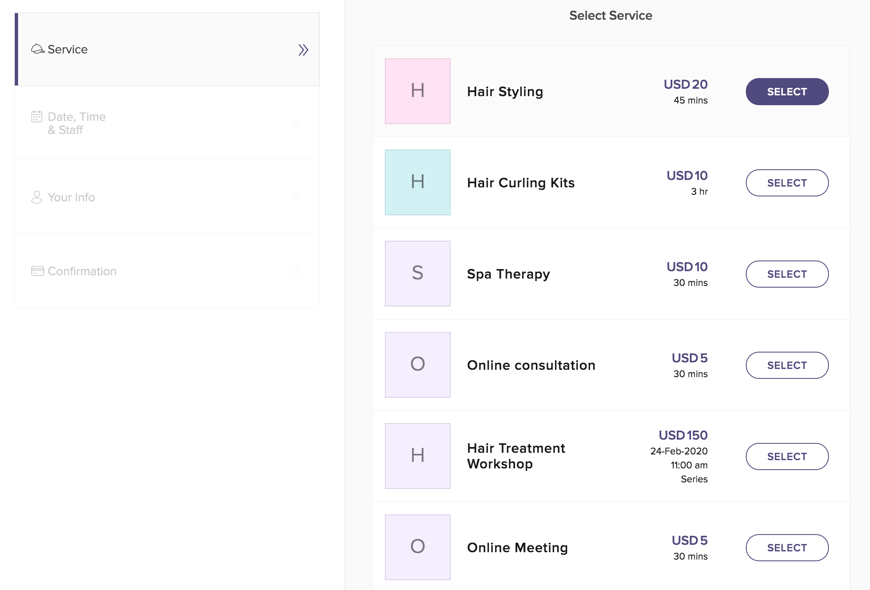Expand the Service step double chevron
This screenshot has width=870, height=590.
click(x=303, y=50)
